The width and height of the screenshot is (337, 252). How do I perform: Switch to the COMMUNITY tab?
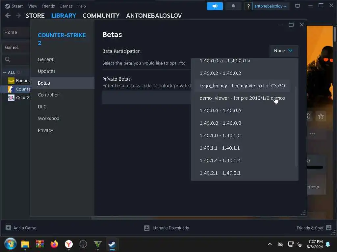101,16
